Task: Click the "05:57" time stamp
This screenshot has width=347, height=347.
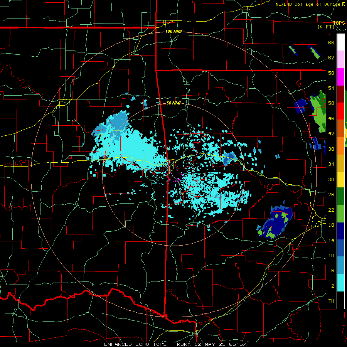Action: coord(238,344)
